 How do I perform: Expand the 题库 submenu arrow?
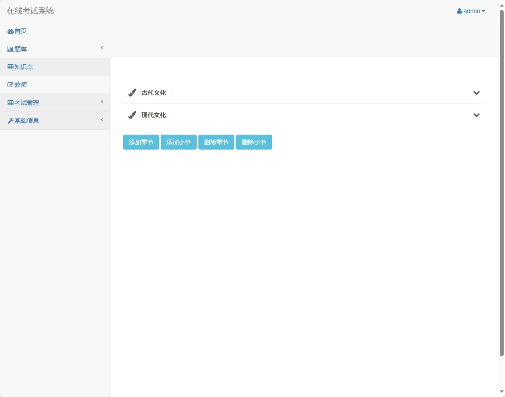tap(102, 48)
